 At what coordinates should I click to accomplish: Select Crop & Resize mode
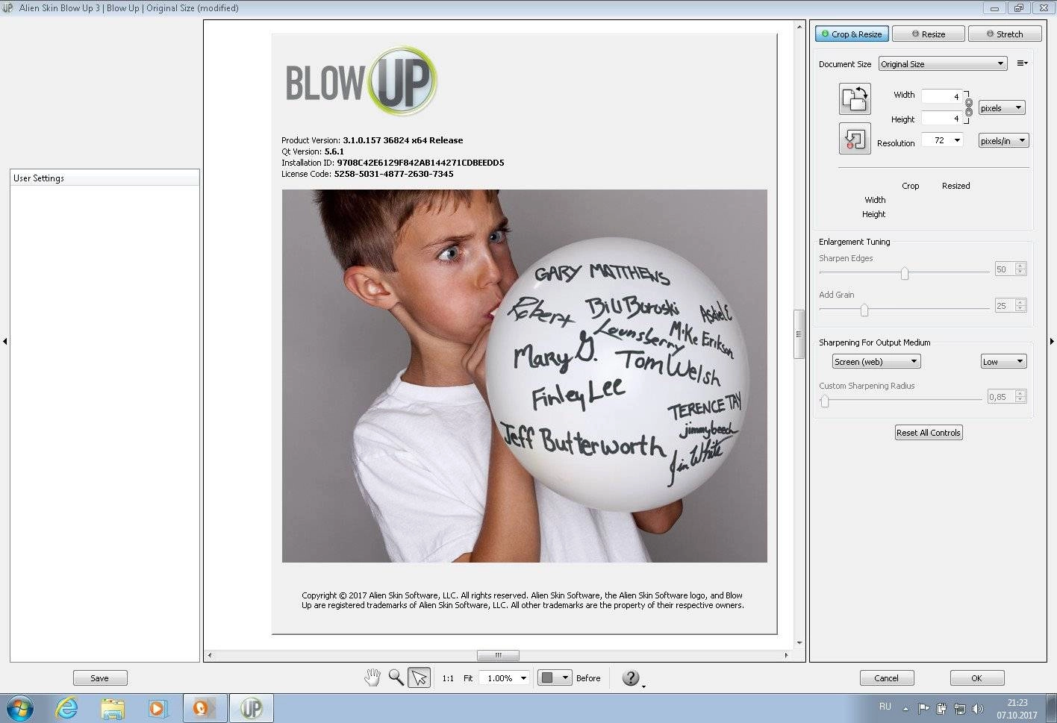pyautogui.click(x=851, y=34)
